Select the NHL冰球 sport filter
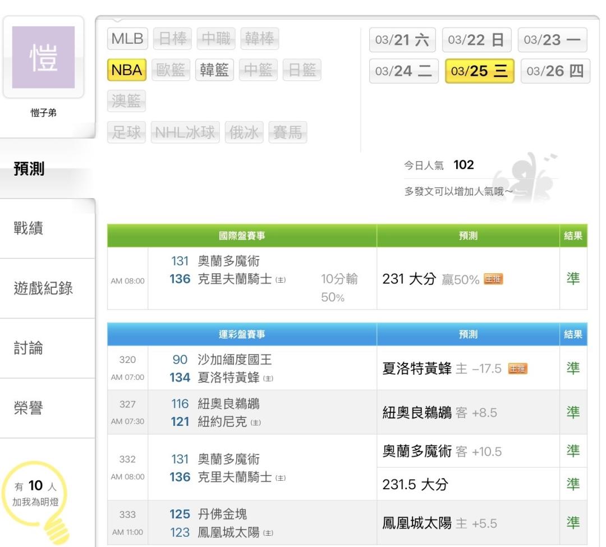This screenshot has height=547, width=606. tap(185, 132)
